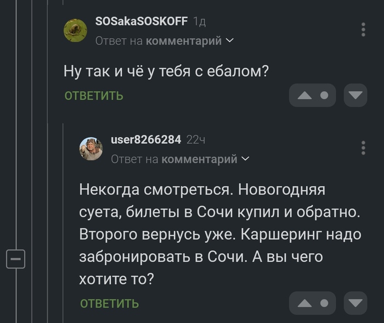The height and width of the screenshot is (323, 384).
Task: Open SOSakaSOSKOFF username profile link
Action: click(142, 21)
